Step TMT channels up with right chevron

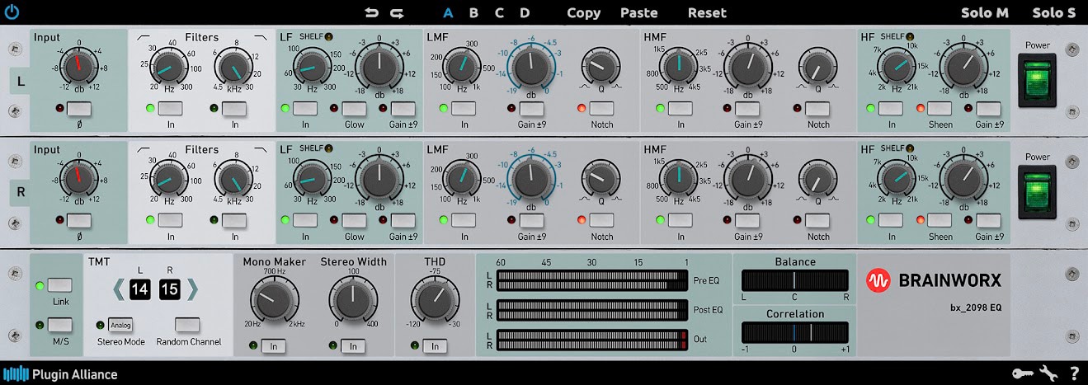pyautogui.click(x=192, y=289)
